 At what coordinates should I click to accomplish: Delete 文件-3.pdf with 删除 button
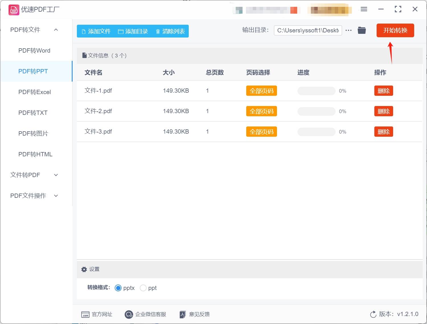tap(383, 132)
